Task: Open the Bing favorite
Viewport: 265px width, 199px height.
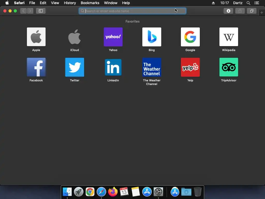Action: (152, 37)
